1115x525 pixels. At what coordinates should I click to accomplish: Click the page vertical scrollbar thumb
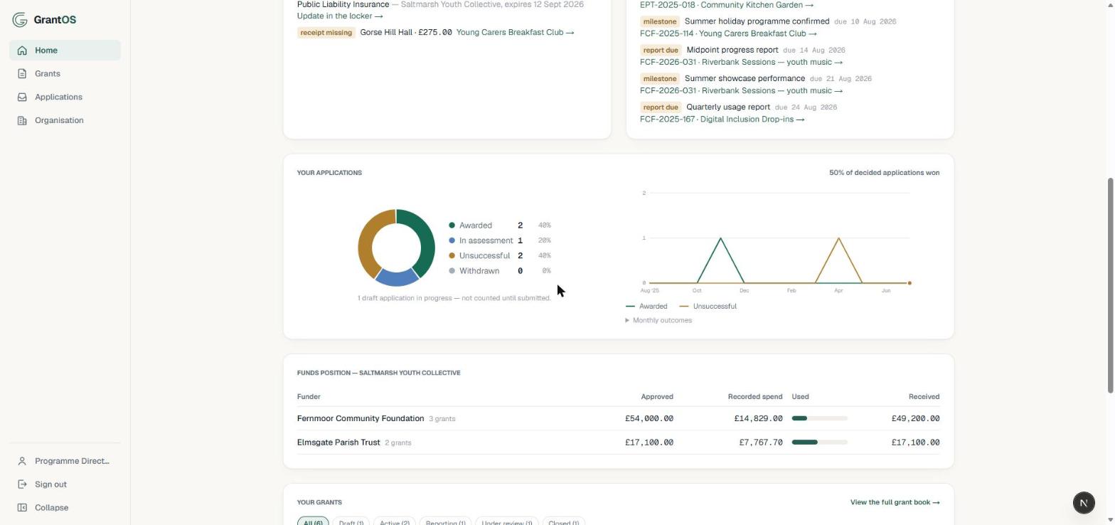pos(1111,285)
